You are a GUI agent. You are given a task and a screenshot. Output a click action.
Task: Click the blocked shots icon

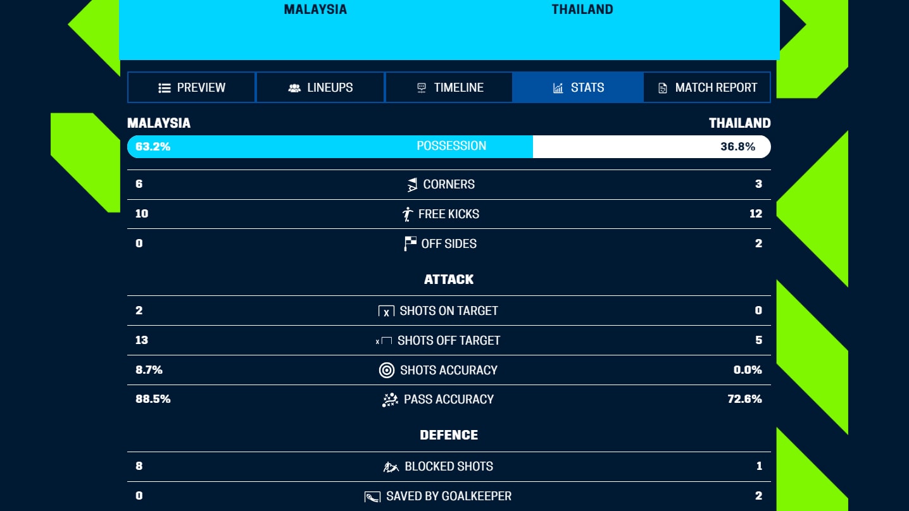click(x=391, y=467)
